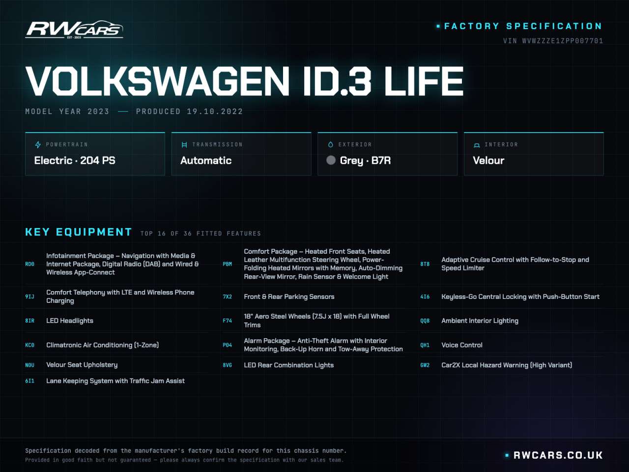Click the 8VG LED Rear Combination Lights row
Viewport: 629px width, 472px height.
314,365
